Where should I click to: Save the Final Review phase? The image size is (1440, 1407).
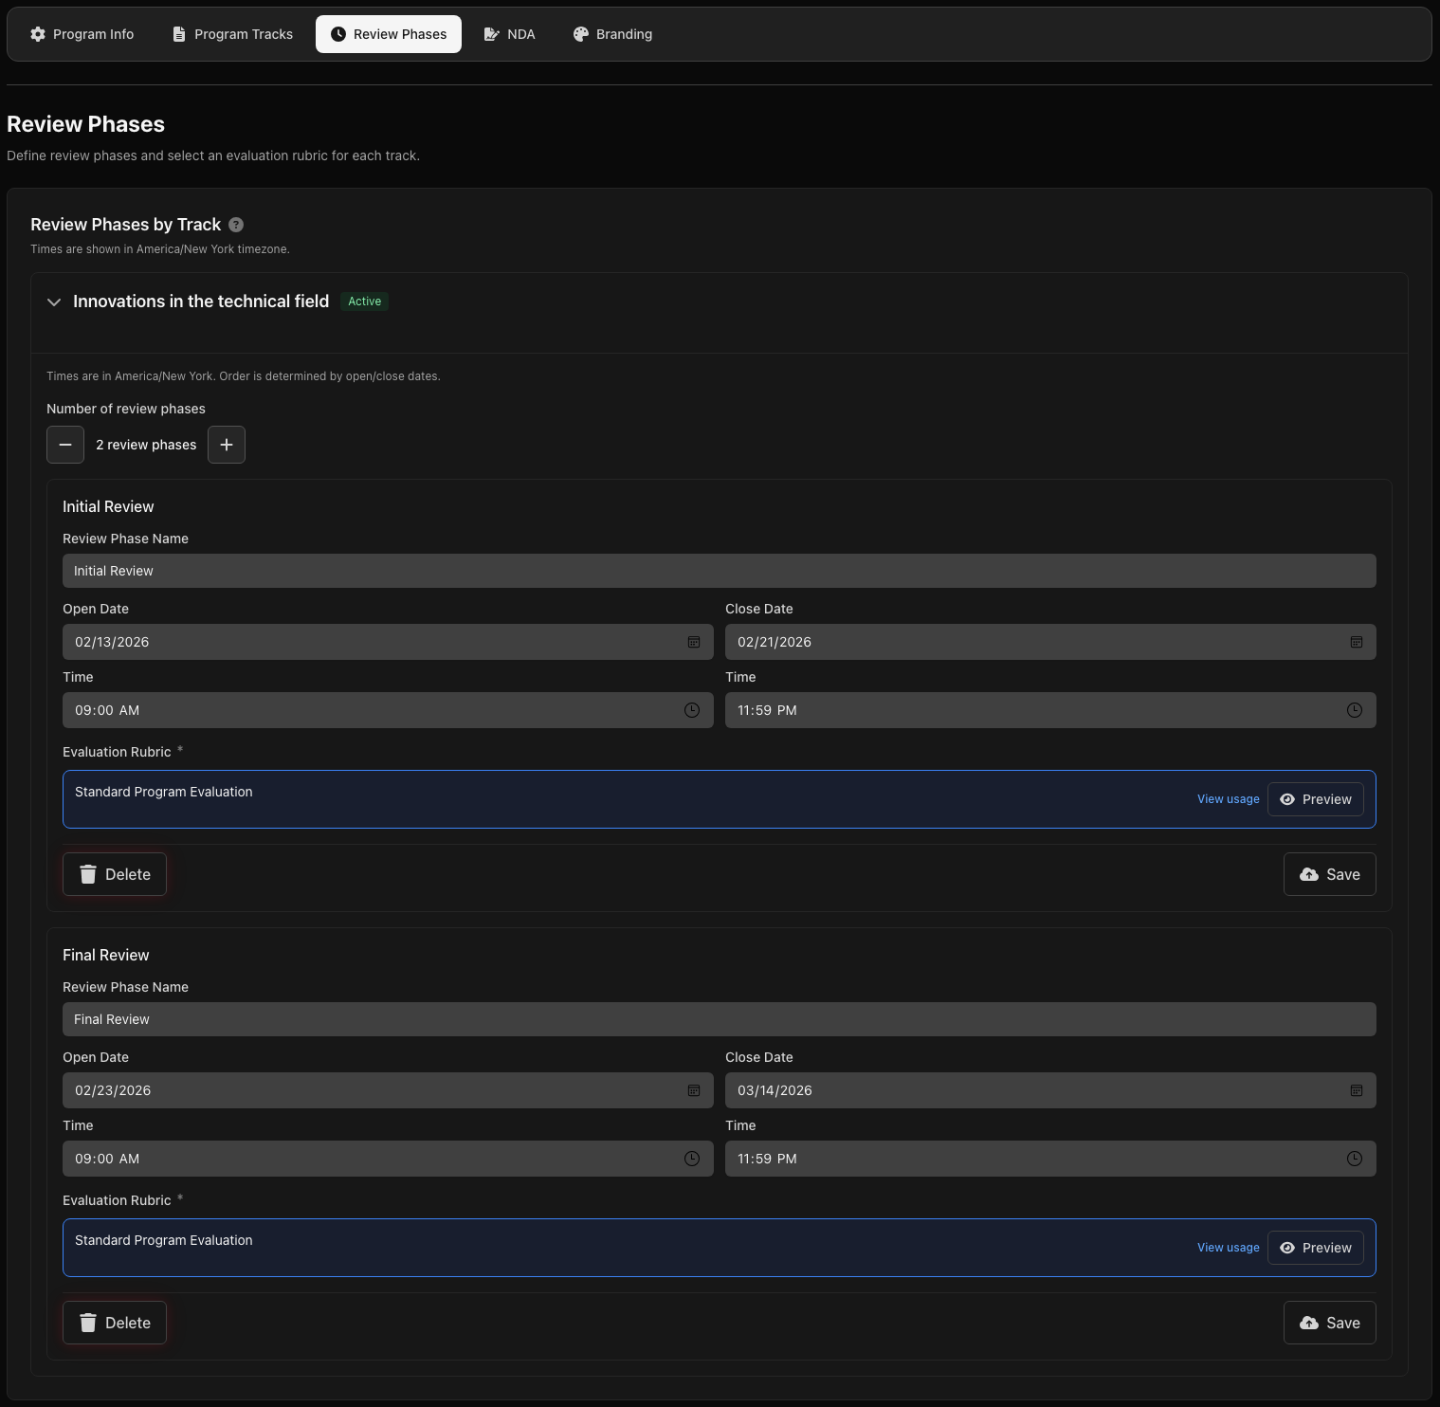click(x=1329, y=1323)
